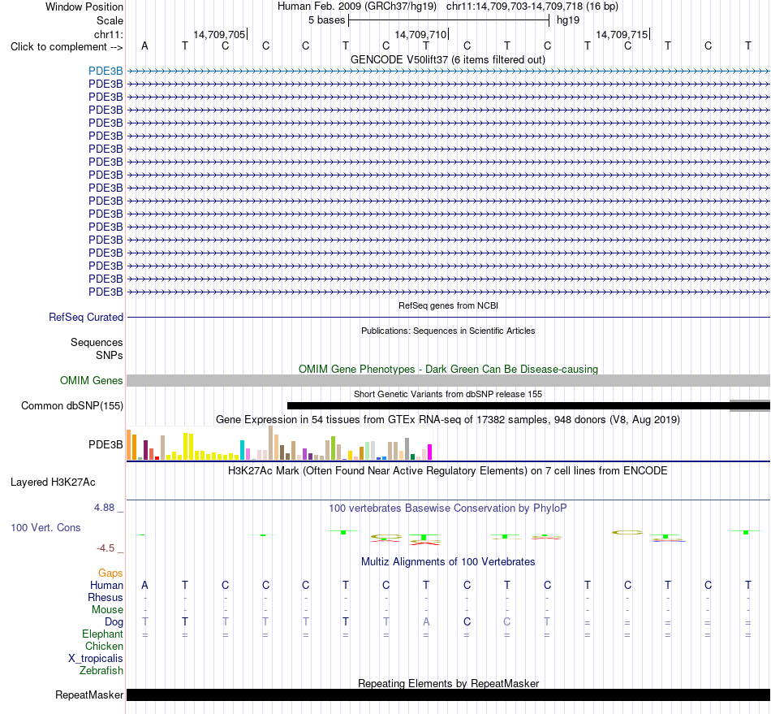Click the '5 bases' scale label
Viewport: 771px width, 714px height.
tap(326, 20)
